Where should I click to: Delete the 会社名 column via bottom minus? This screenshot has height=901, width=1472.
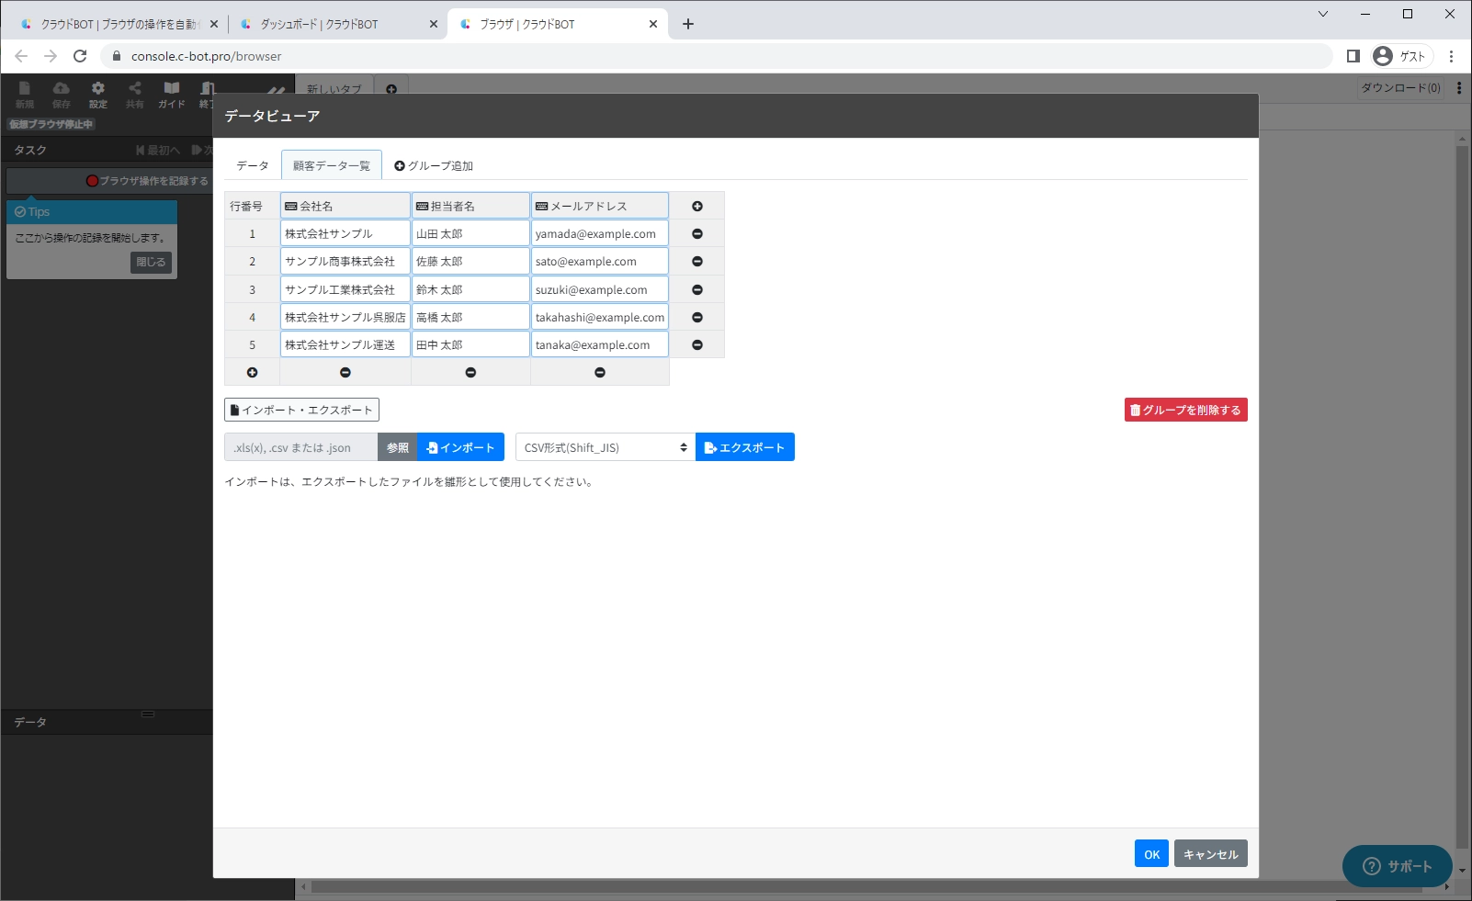(345, 372)
